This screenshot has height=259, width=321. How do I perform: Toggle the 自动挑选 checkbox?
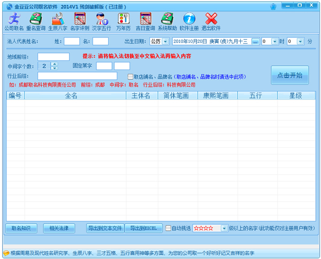(169, 228)
